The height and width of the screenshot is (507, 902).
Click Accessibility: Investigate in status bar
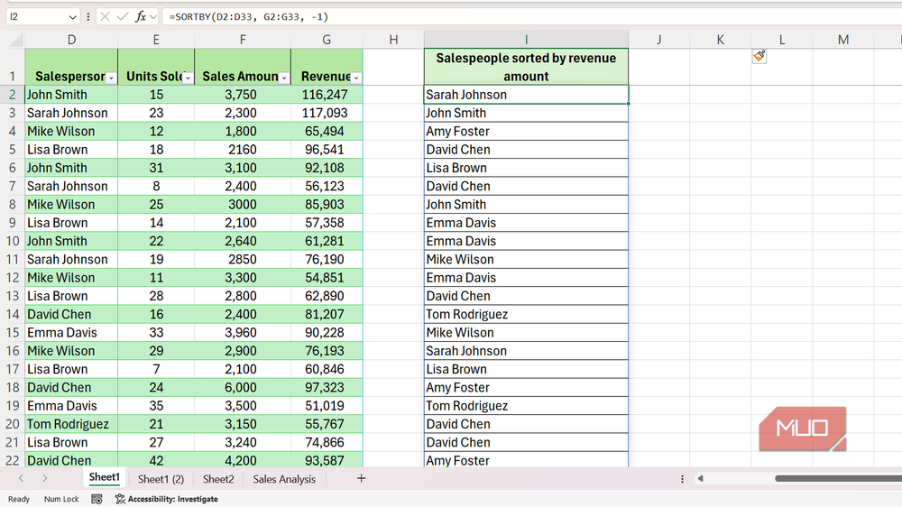coord(166,499)
